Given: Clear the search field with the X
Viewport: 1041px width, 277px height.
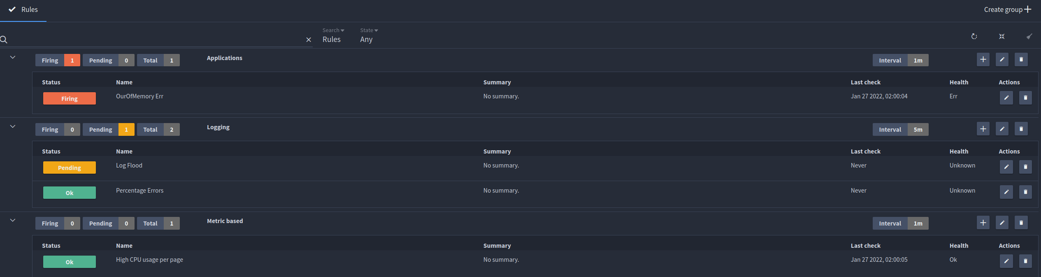Looking at the screenshot, I should click(309, 40).
